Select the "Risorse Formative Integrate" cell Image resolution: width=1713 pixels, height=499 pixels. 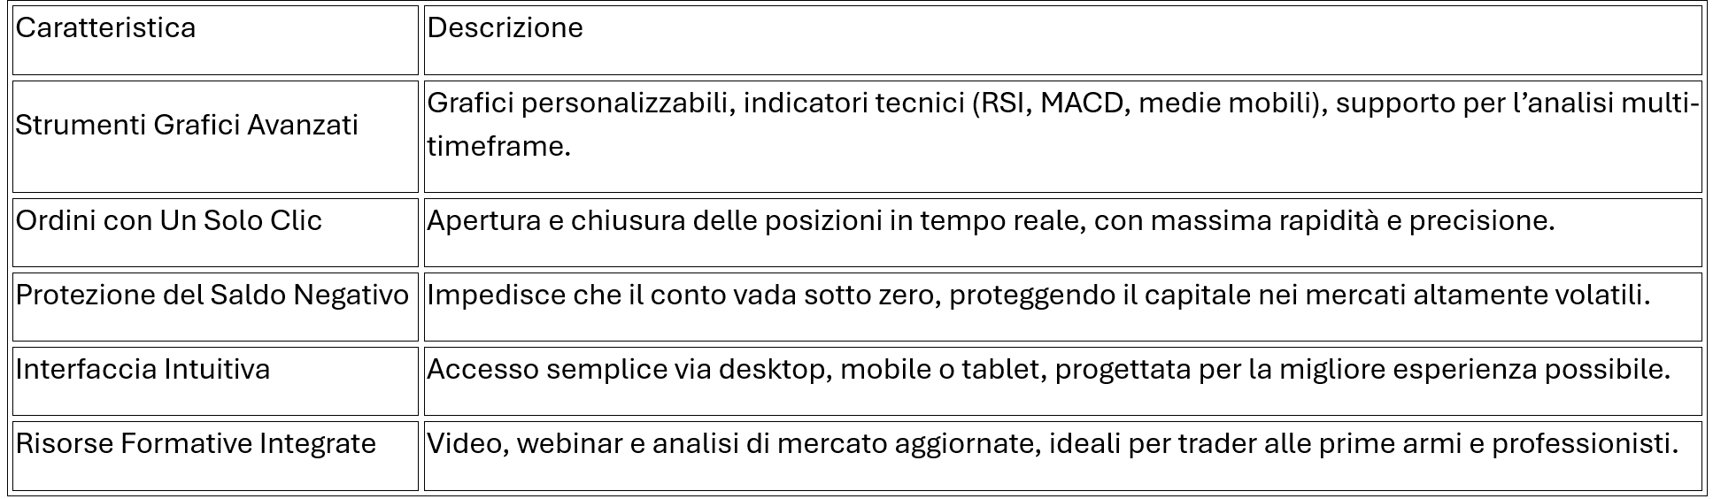[x=196, y=443]
